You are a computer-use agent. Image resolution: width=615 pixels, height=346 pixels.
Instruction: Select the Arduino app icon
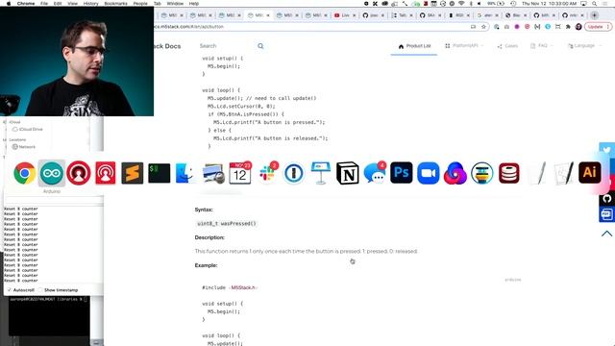coord(52,173)
